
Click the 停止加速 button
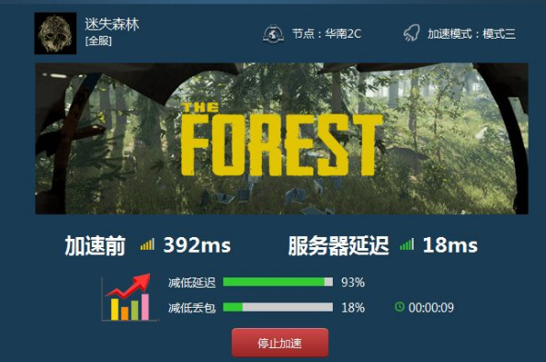pos(280,343)
